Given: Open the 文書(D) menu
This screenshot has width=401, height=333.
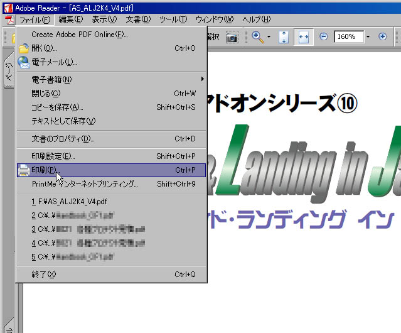Looking at the screenshot, I should tap(138, 19).
